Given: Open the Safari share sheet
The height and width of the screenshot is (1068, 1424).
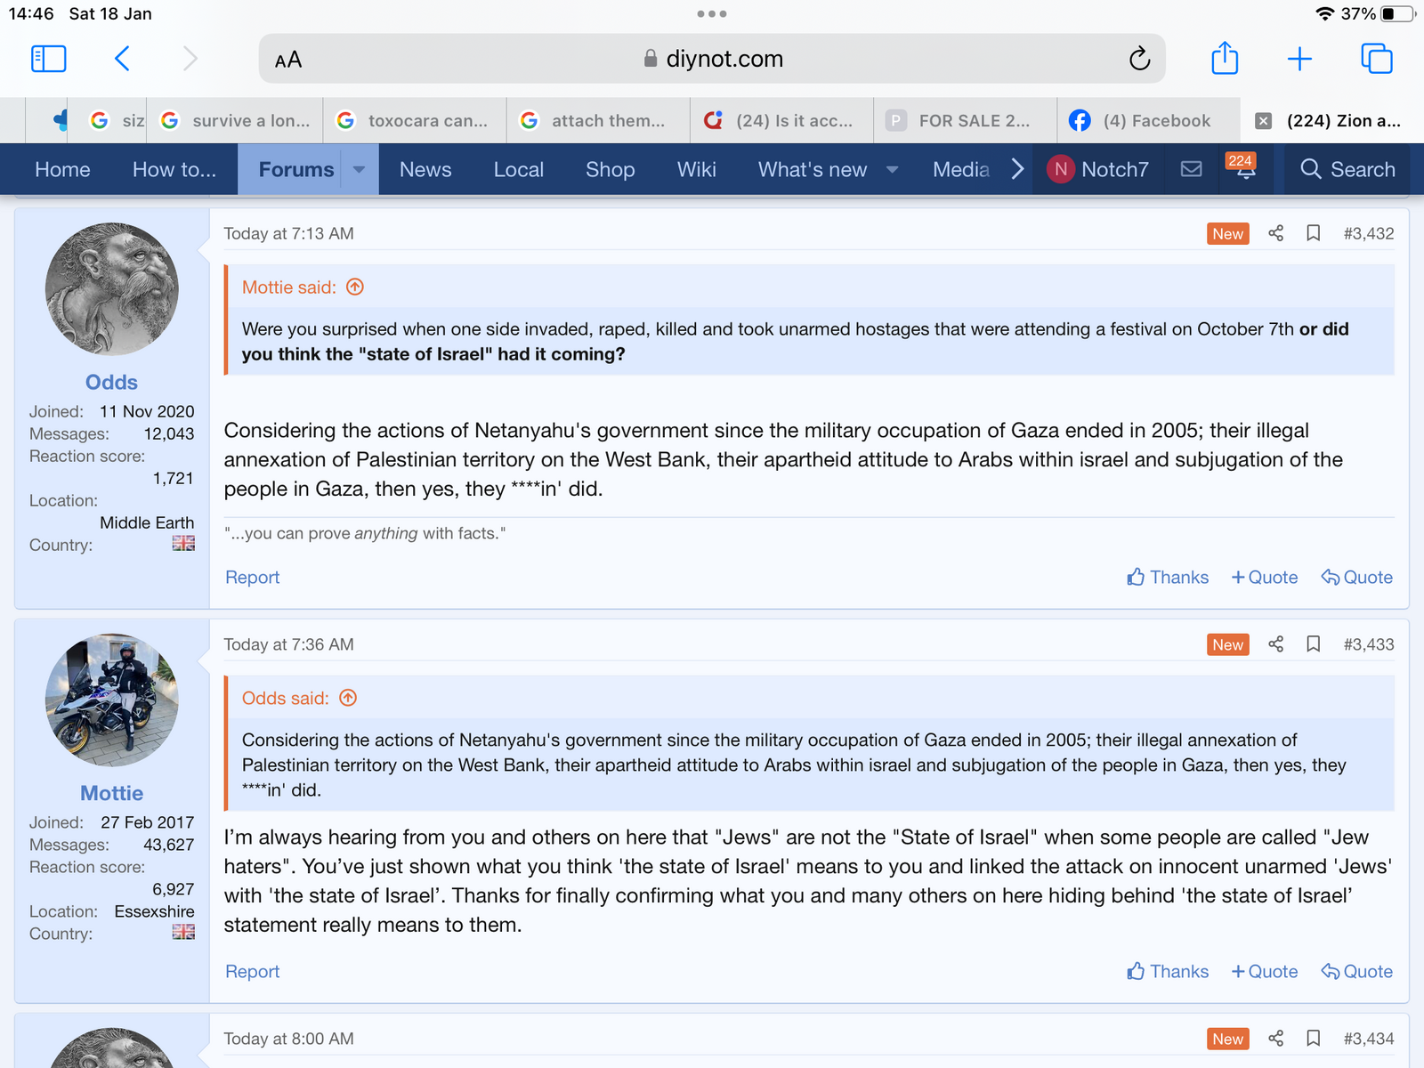Looking at the screenshot, I should click(x=1225, y=59).
